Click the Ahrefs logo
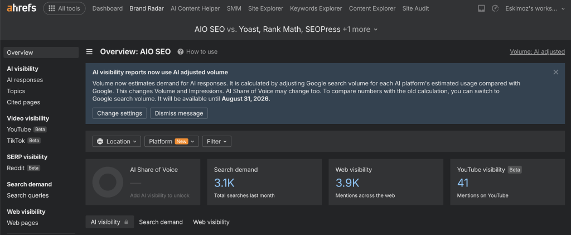 point(22,8)
